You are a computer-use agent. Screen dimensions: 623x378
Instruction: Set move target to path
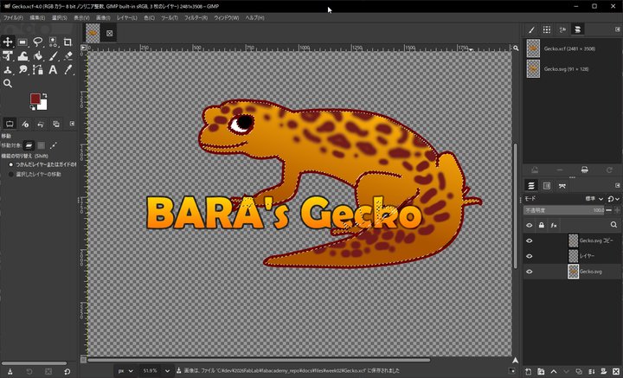click(54, 145)
